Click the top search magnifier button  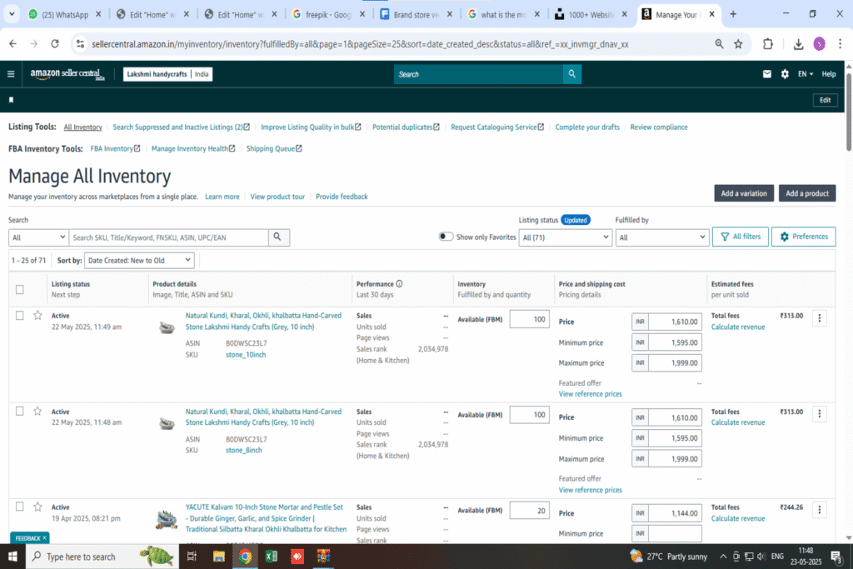click(571, 74)
